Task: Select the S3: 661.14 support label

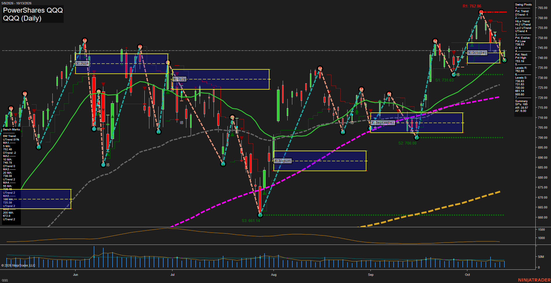Action: pos(251,221)
